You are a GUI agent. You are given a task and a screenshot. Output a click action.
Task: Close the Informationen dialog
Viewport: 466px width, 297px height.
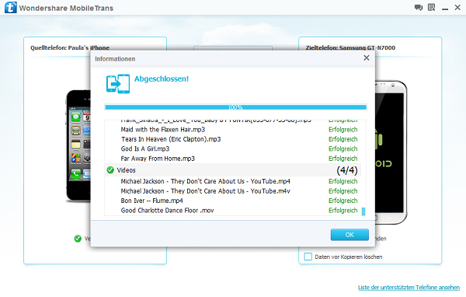367,58
